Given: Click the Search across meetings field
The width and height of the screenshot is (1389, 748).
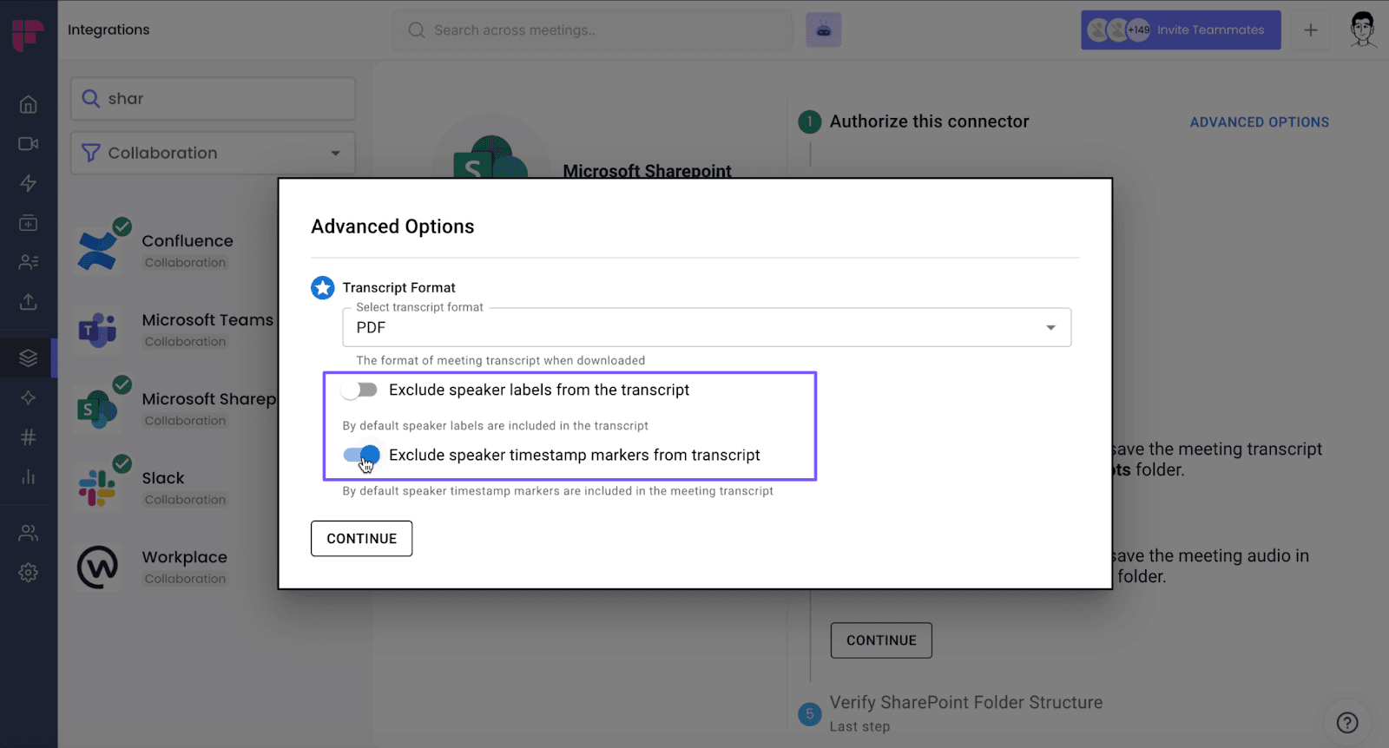Looking at the screenshot, I should pos(592,30).
